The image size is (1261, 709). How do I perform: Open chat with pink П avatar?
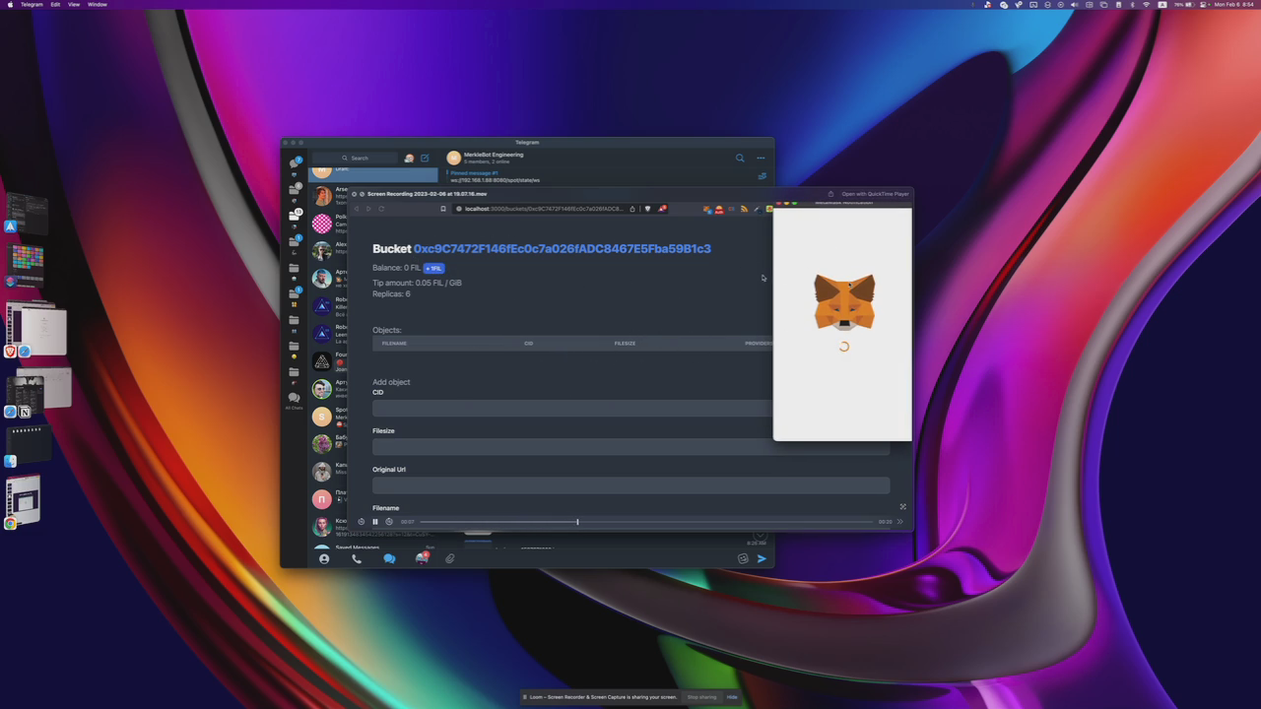[322, 499]
